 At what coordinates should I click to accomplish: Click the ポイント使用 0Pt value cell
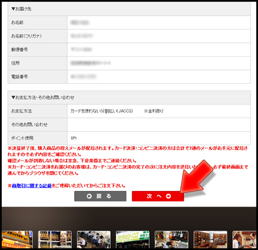[159, 138]
